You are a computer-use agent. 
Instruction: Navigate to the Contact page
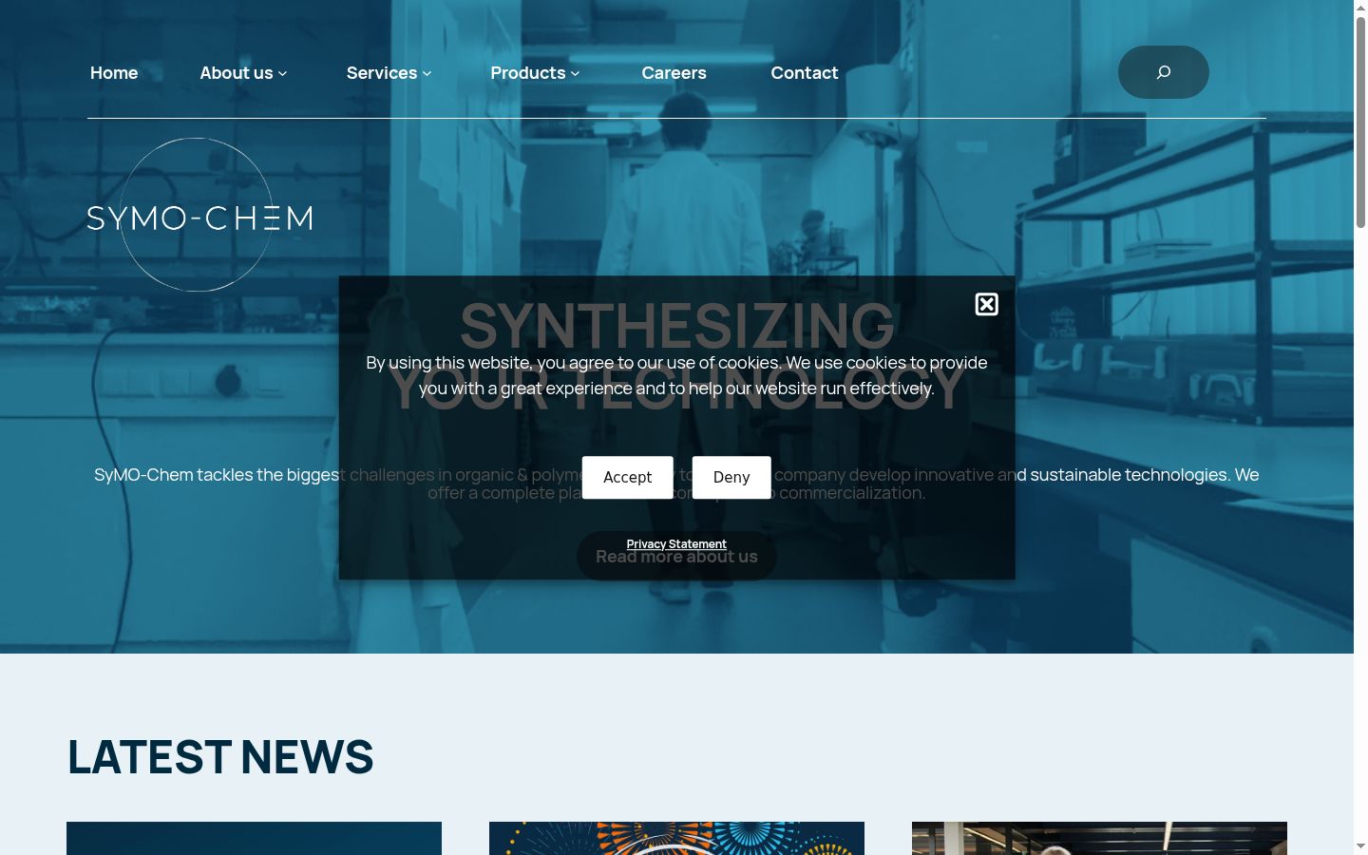tap(805, 73)
